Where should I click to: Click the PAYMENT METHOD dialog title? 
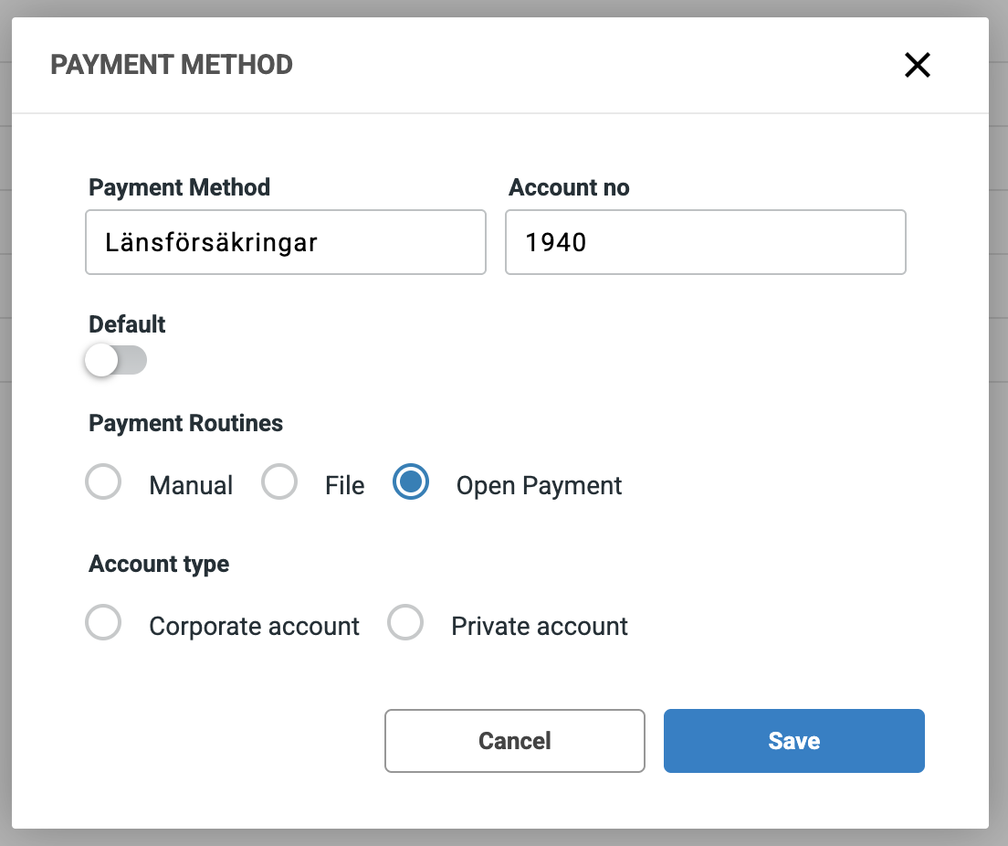[172, 65]
